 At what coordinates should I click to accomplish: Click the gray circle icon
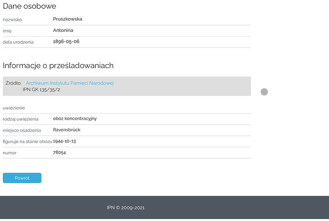(264, 92)
